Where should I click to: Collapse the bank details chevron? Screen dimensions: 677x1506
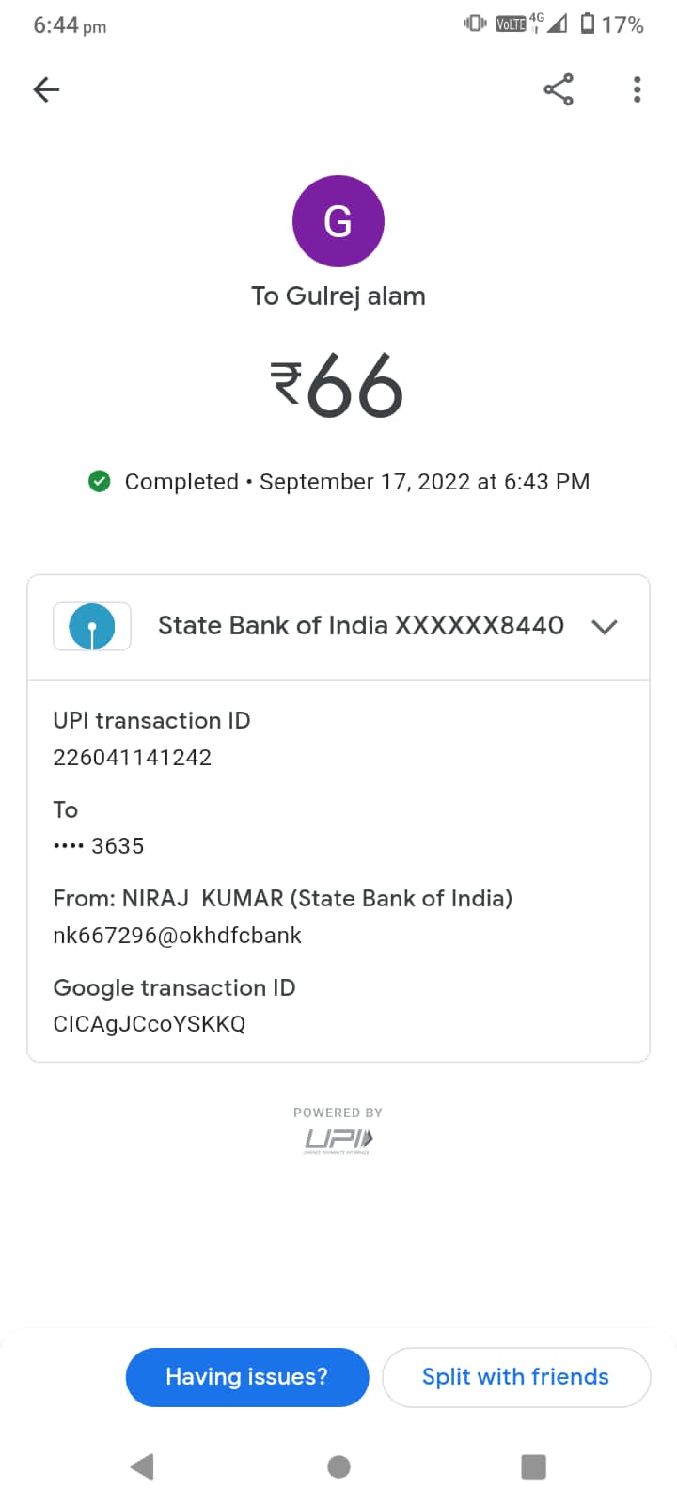coord(605,627)
